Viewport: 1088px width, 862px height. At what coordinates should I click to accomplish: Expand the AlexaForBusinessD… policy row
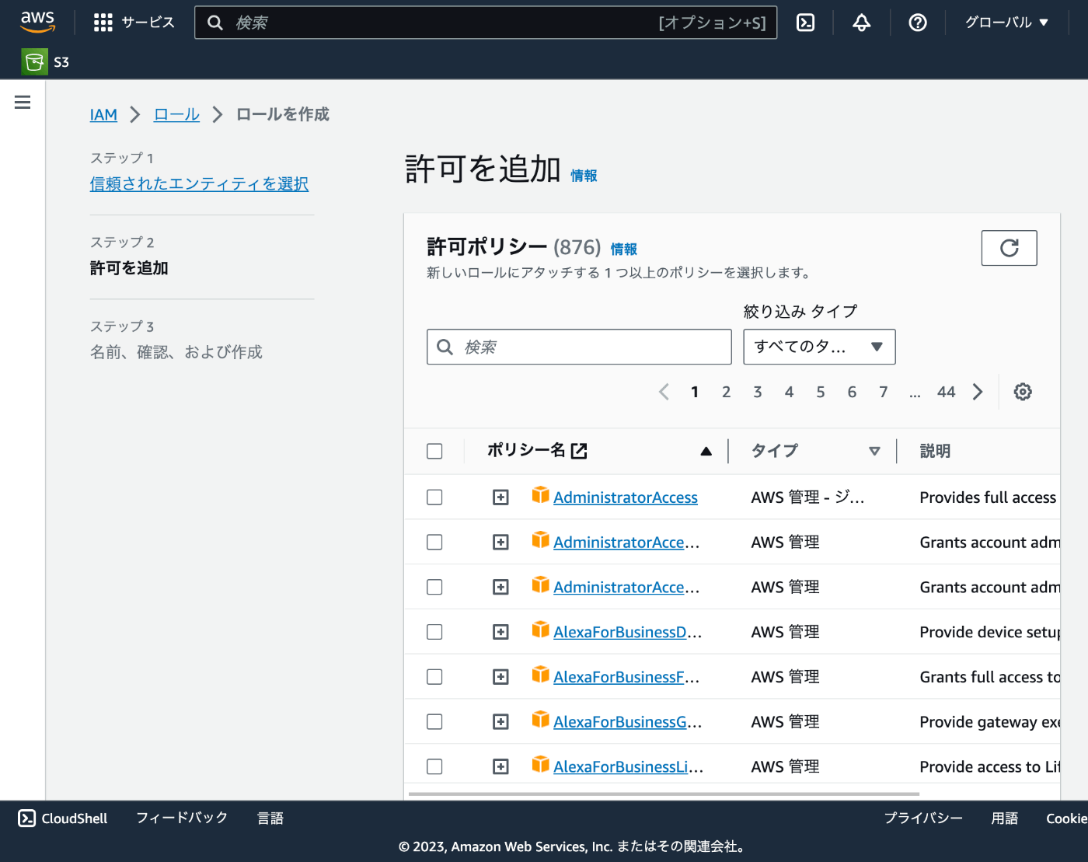[x=500, y=632]
